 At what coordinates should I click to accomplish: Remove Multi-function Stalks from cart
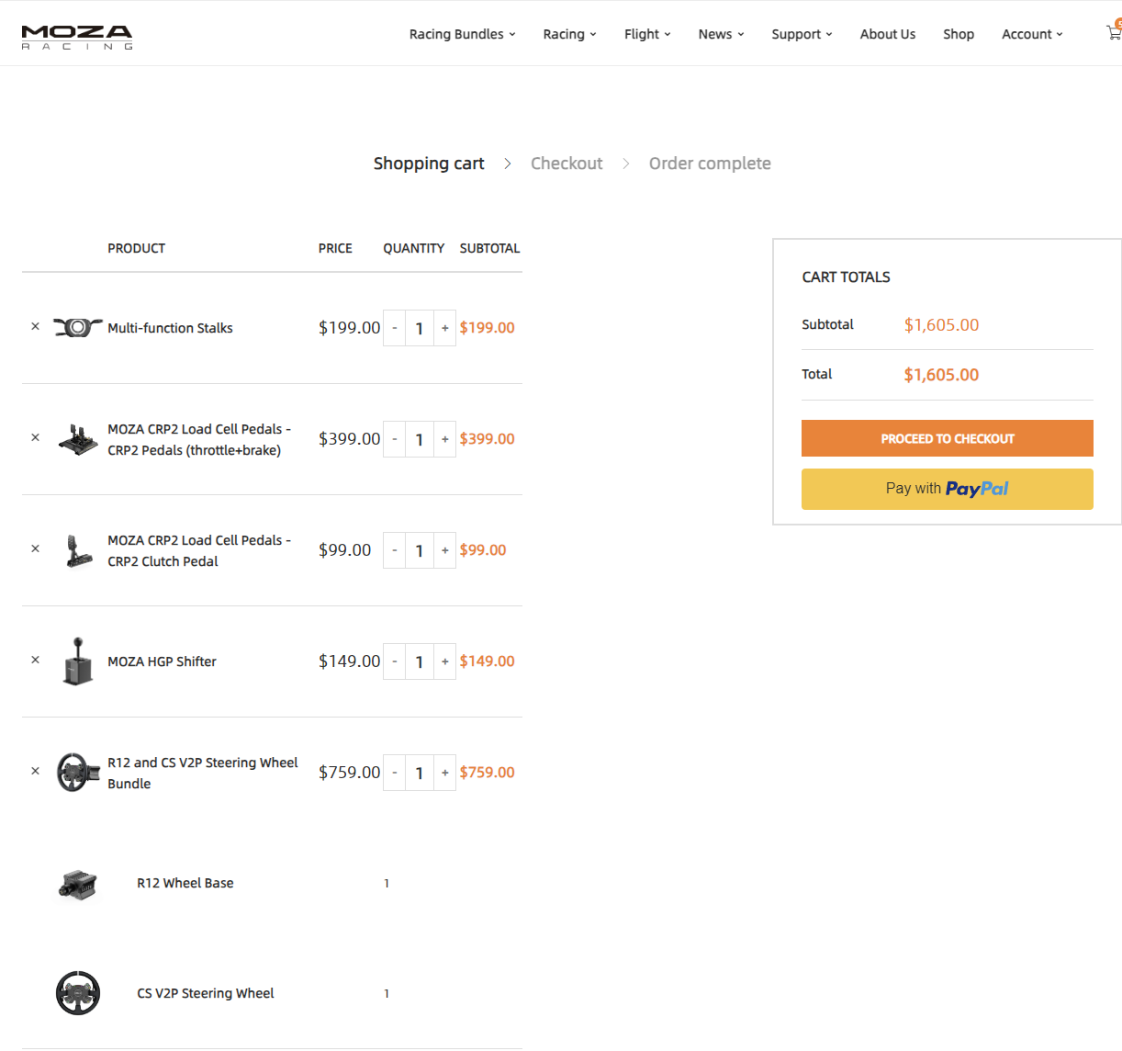tap(35, 326)
